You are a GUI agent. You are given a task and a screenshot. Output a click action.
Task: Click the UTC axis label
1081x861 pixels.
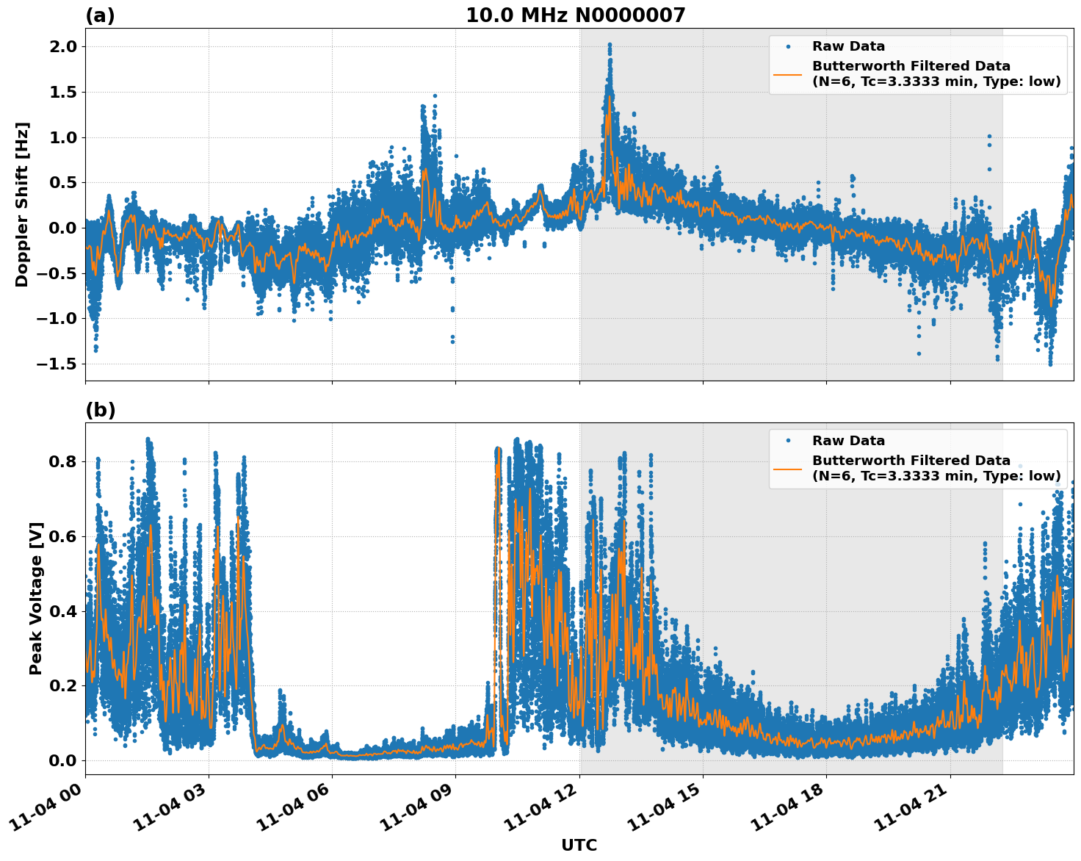(x=579, y=845)
